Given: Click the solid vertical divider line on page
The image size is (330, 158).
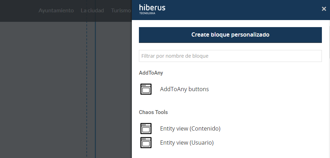Looking at the screenshot, I should tap(95, 88).
